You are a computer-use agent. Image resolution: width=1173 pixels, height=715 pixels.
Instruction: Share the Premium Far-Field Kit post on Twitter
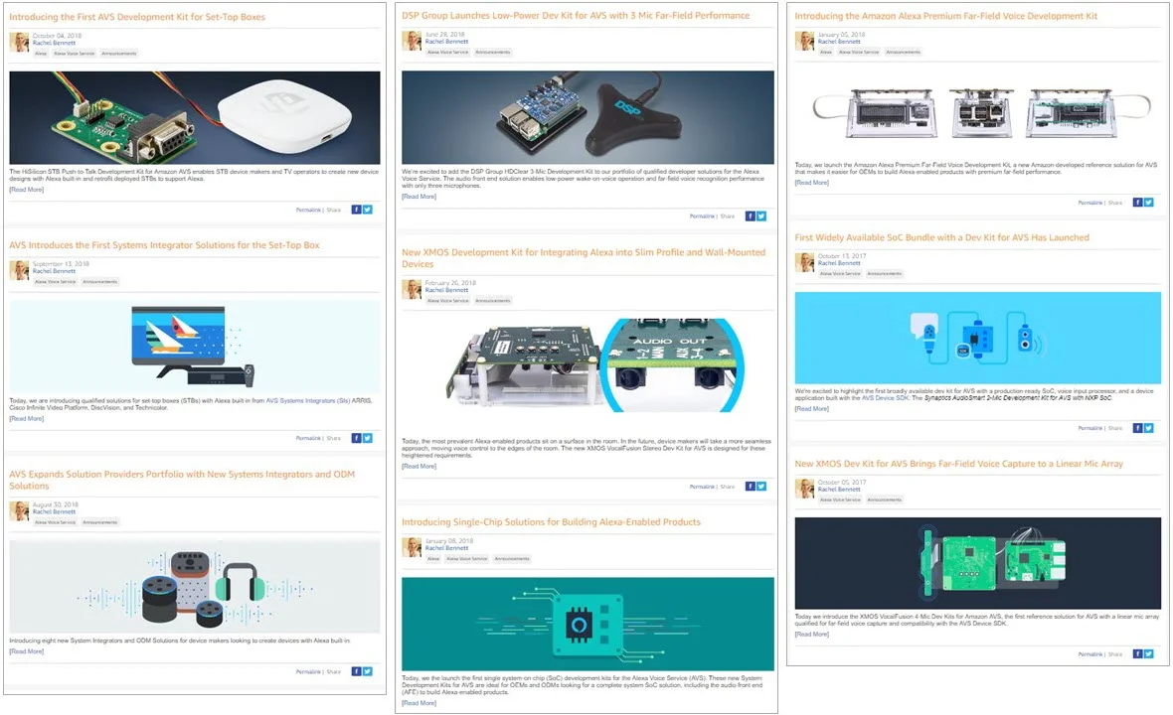[1148, 203]
